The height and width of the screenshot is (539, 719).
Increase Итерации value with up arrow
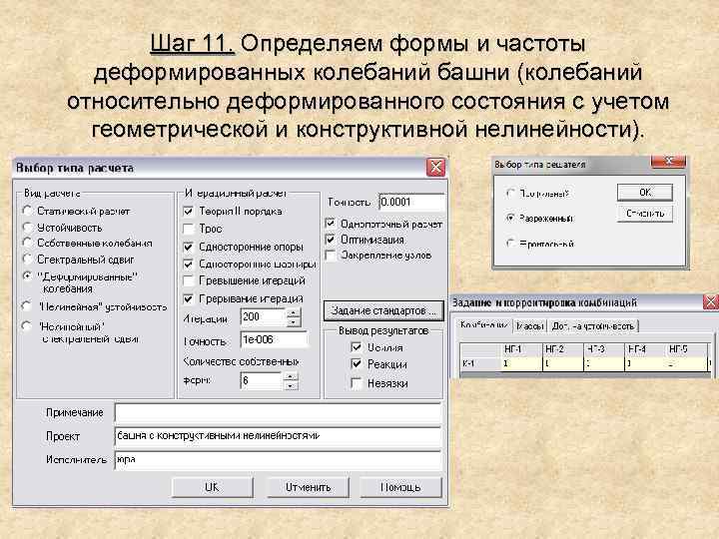click(x=293, y=313)
